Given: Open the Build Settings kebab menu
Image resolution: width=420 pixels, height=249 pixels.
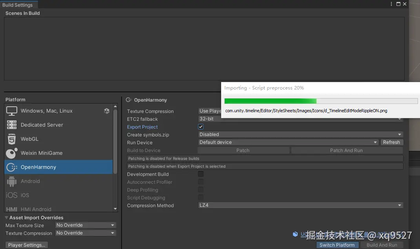Looking at the screenshot, I should [391, 4].
